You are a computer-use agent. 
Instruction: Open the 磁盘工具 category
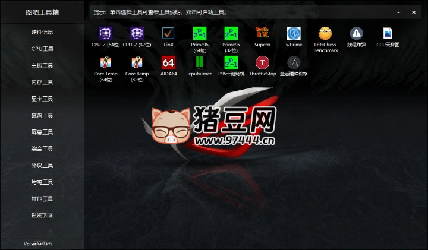point(42,115)
